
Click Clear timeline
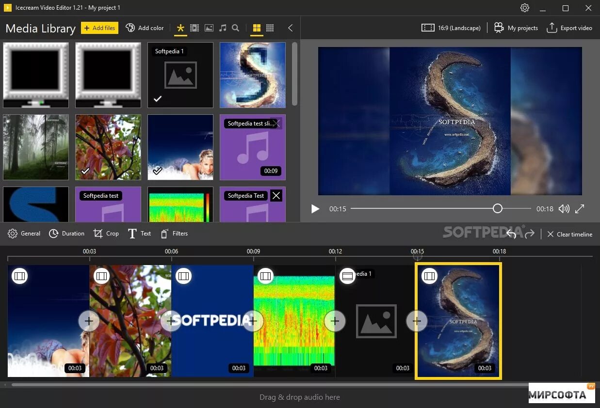coord(570,234)
